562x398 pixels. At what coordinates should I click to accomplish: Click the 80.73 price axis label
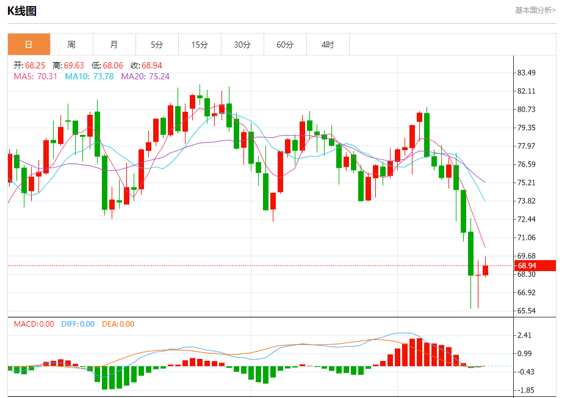coord(527,109)
